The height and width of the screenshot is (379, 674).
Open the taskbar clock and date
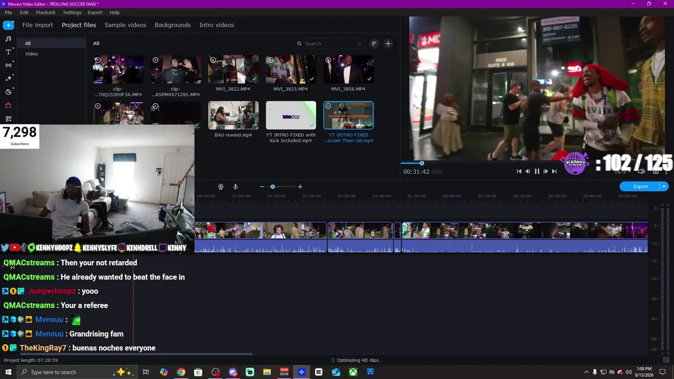click(645, 372)
